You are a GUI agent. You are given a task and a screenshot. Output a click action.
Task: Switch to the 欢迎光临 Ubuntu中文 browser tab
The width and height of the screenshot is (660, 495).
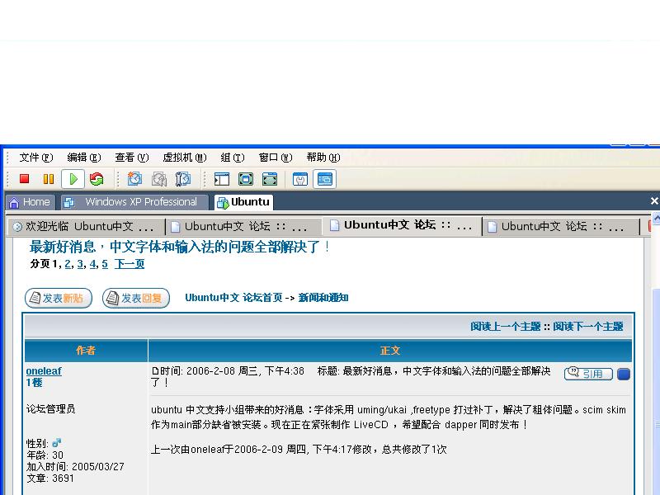pos(86,227)
